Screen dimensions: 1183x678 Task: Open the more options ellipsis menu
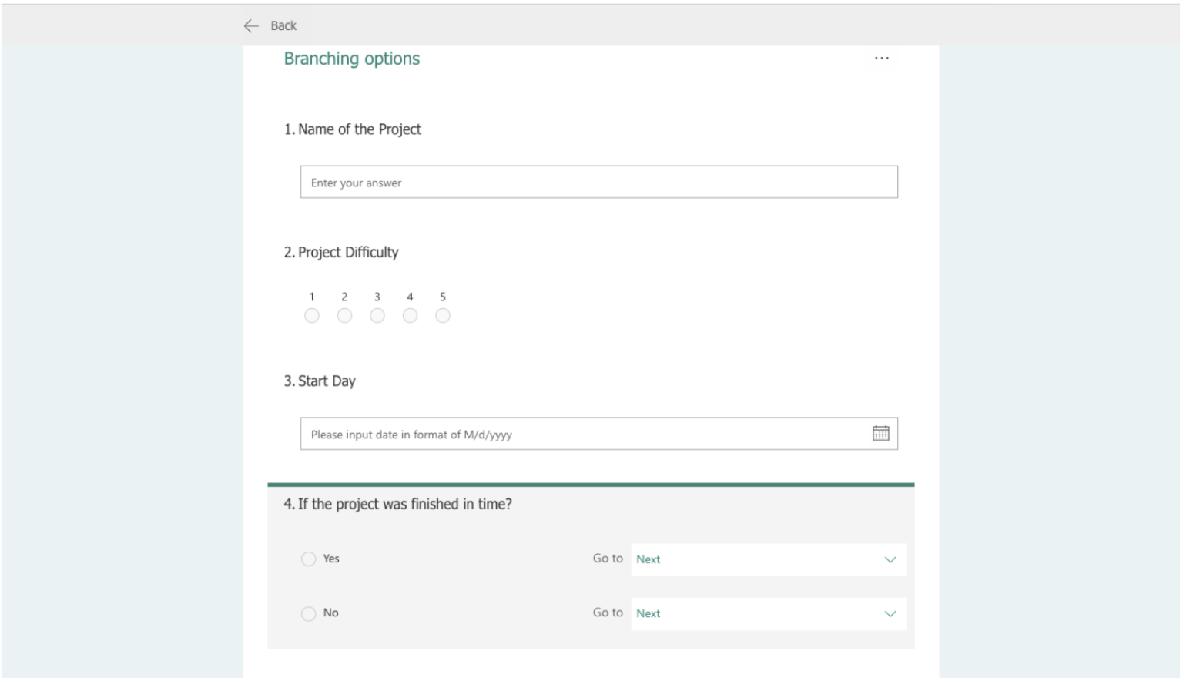point(881,57)
